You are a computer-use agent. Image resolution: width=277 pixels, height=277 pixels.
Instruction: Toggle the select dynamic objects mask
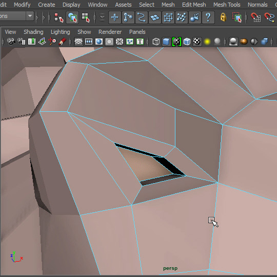[x=182, y=17]
